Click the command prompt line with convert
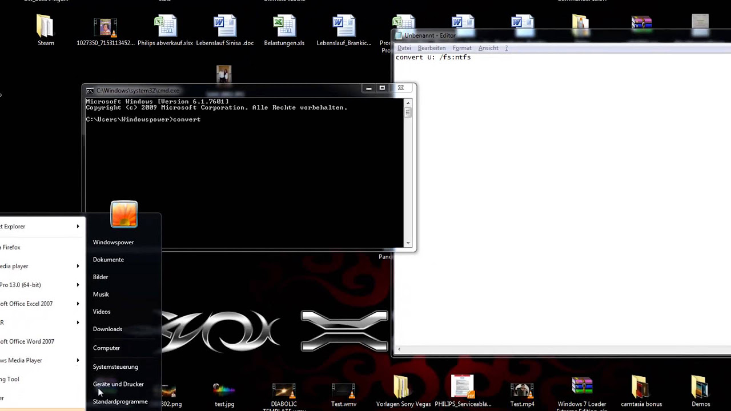The image size is (731, 411). 143,119
